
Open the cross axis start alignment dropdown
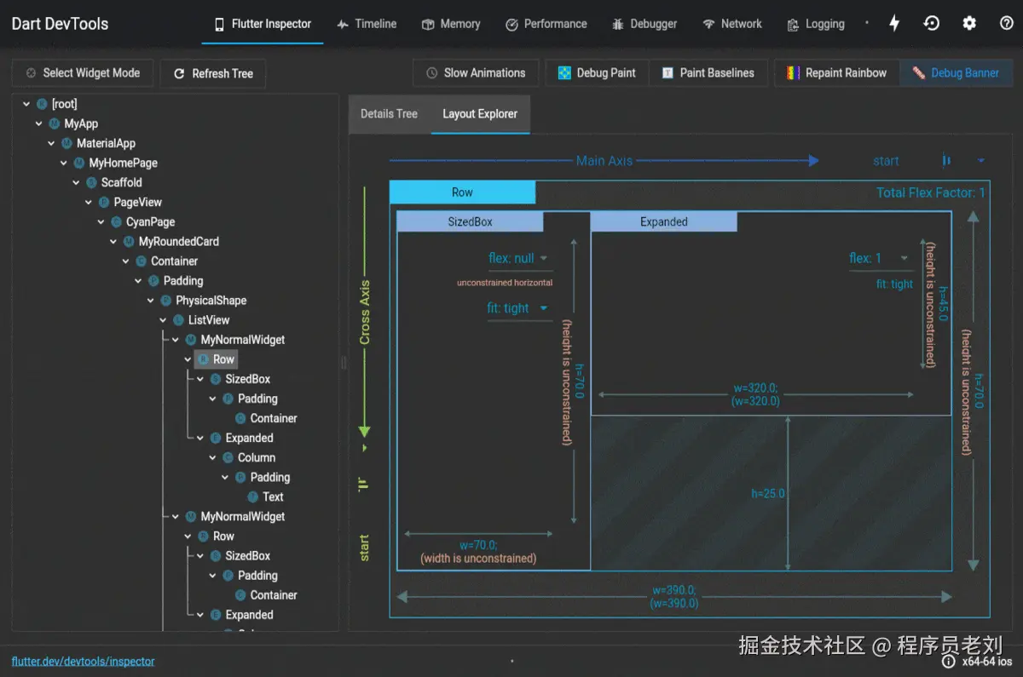(x=365, y=504)
